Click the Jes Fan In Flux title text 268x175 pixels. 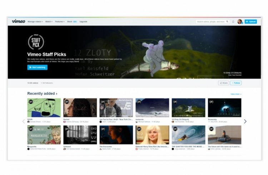116,119
